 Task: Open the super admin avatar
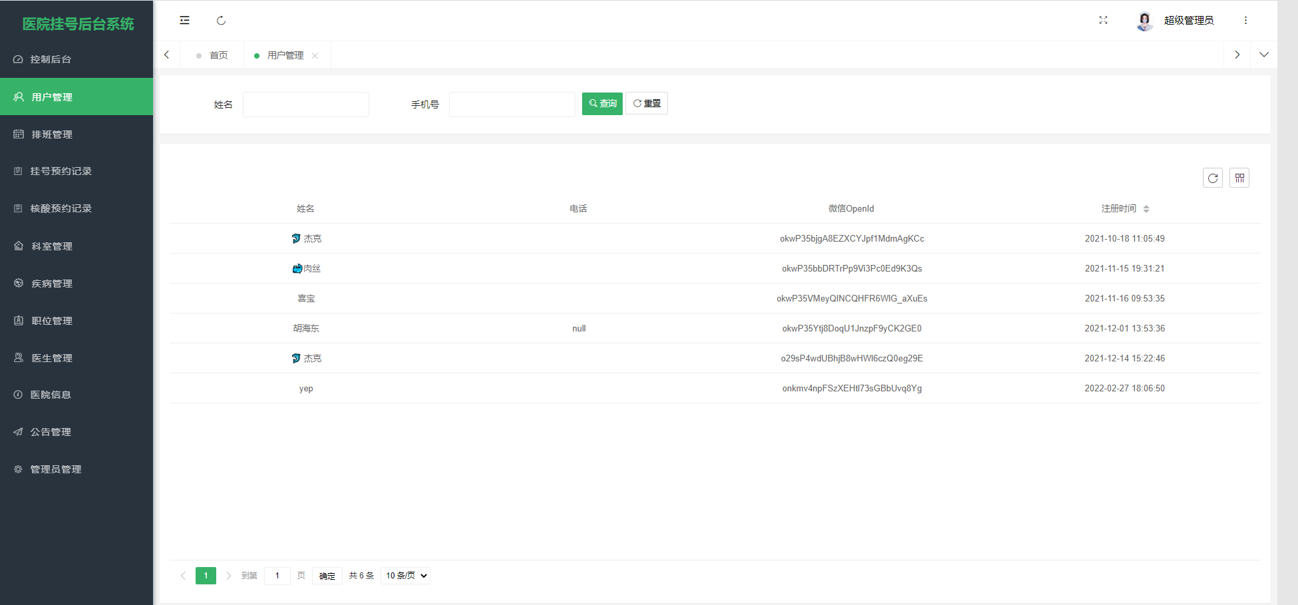pos(1144,21)
